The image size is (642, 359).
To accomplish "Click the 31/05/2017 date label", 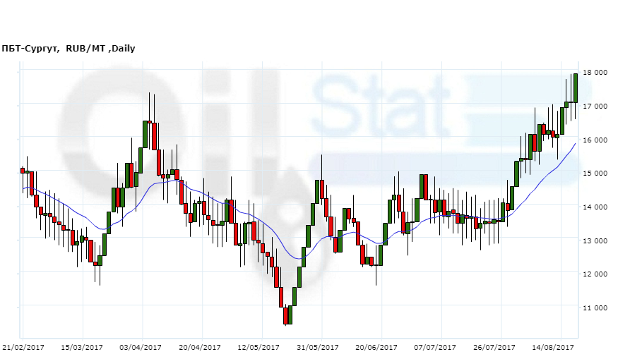I will 318,348.
